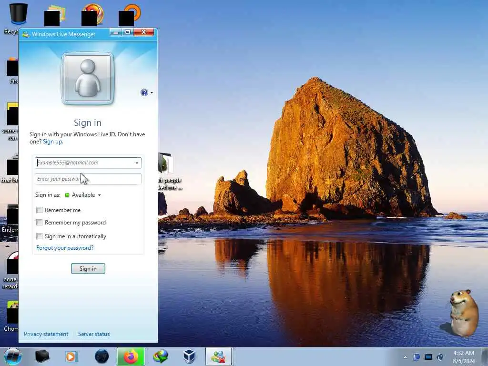The image size is (488, 366).
Task: Open the Sign up link
Action: click(x=52, y=142)
